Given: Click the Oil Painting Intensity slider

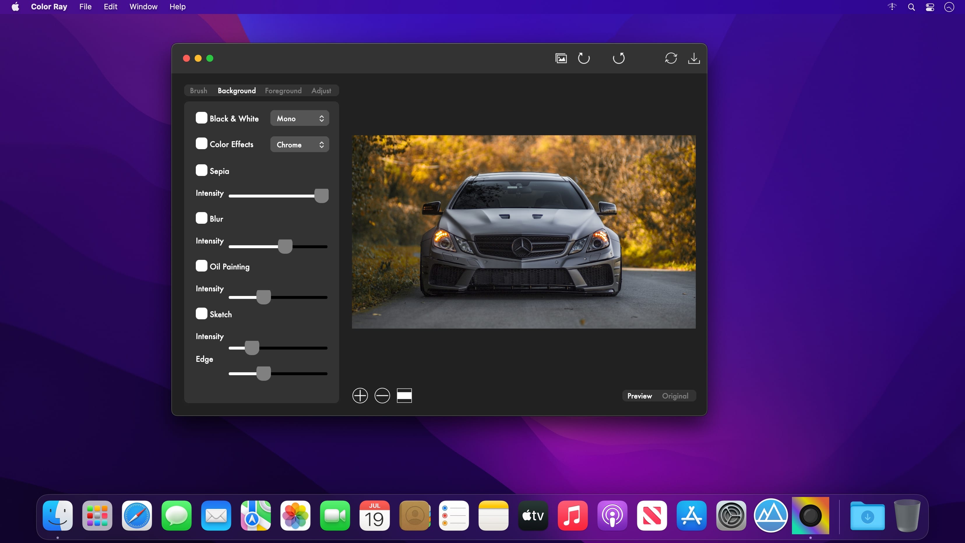Looking at the screenshot, I should click(x=278, y=297).
